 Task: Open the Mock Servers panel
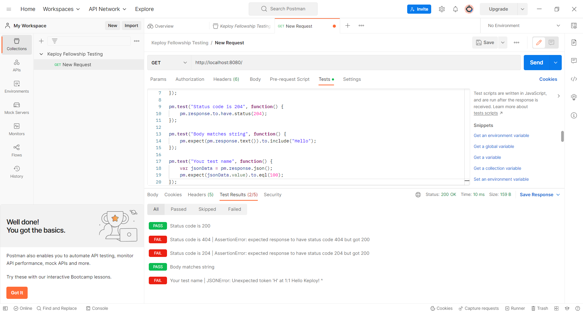pyautogui.click(x=17, y=108)
